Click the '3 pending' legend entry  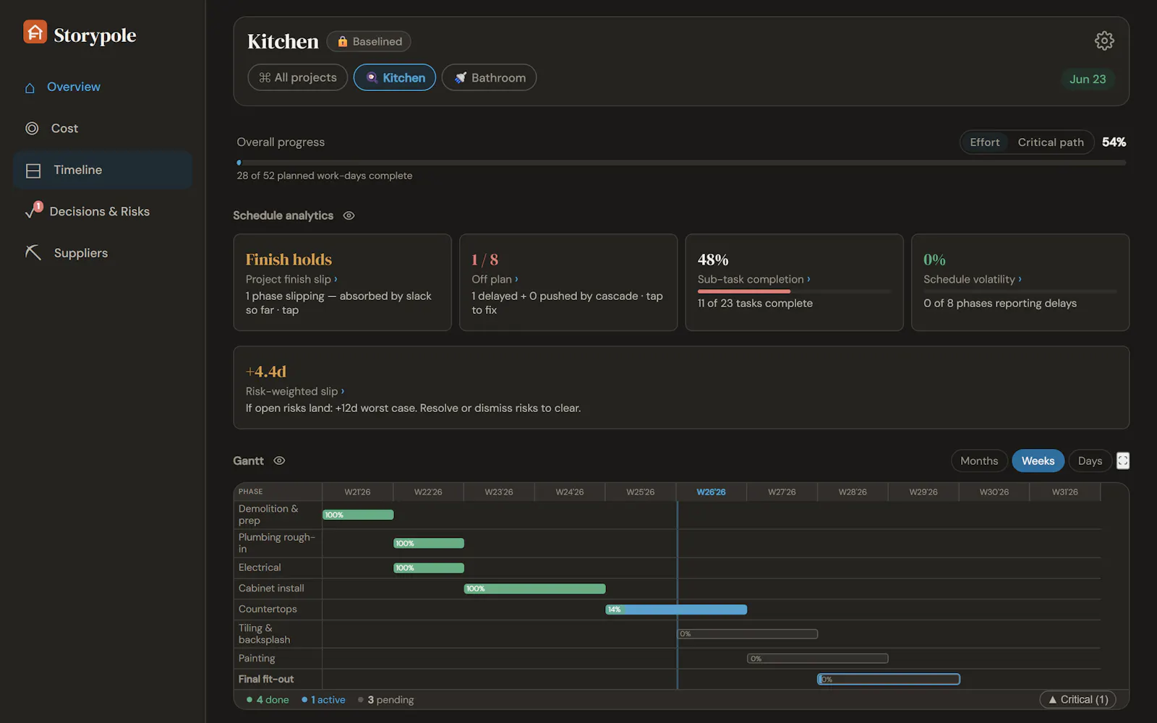[385, 700]
